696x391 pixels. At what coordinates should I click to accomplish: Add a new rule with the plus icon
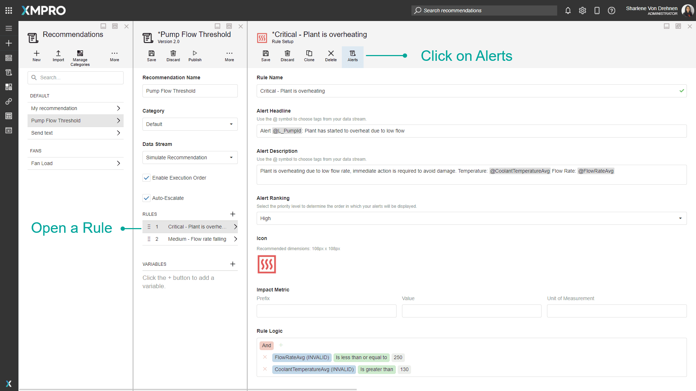(233, 214)
